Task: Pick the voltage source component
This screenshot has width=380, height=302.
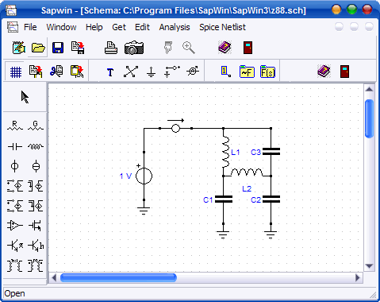Action: pos(14,166)
